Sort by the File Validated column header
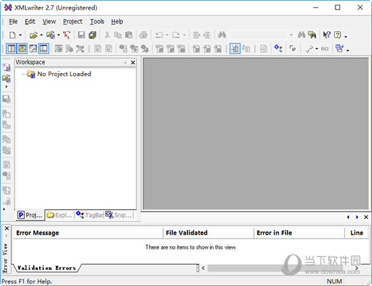 208,233
